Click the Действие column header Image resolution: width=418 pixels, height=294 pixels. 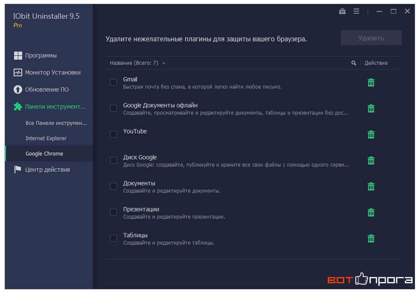[376, 63]
